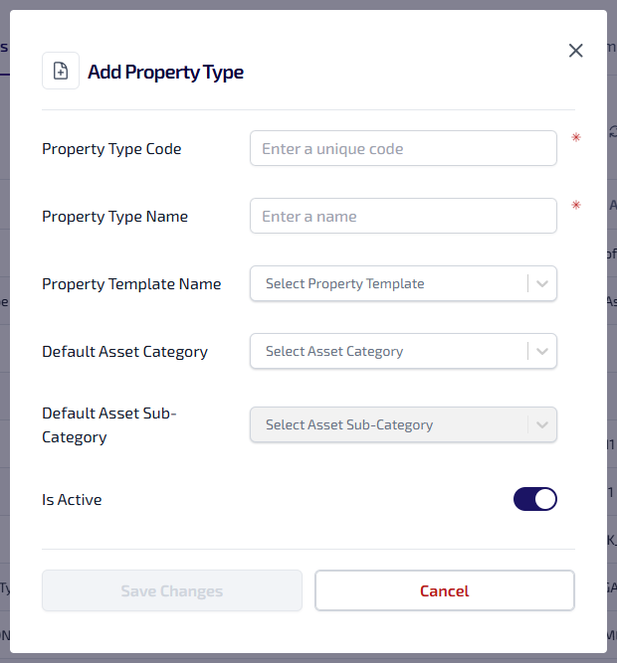Click the red asterisk beside Property Type Code
617x663 pixels.
[575, 138]
